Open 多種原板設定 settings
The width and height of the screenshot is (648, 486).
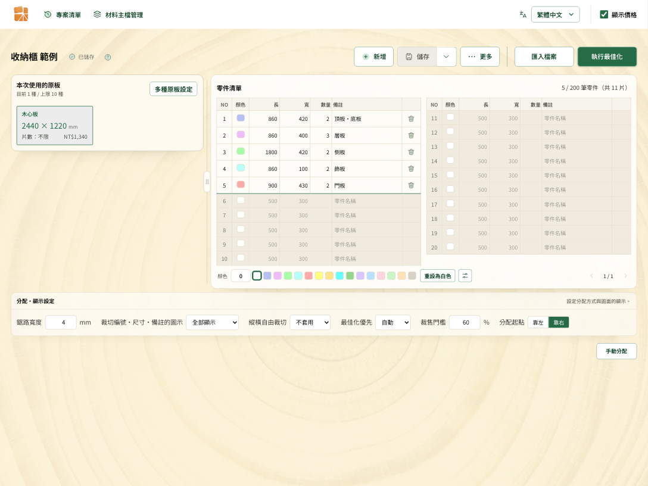(x=173, y=89)
